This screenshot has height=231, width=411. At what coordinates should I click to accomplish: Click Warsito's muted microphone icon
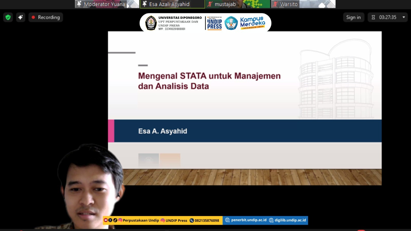click(x=275, y=4)
